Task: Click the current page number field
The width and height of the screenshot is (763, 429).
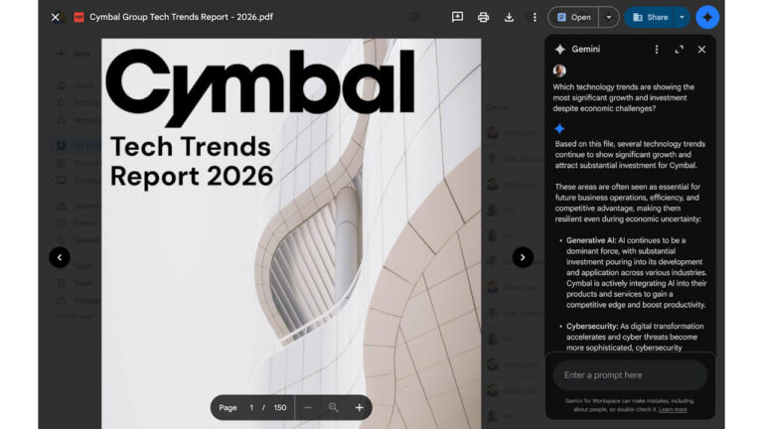Action: click(251, 407)
